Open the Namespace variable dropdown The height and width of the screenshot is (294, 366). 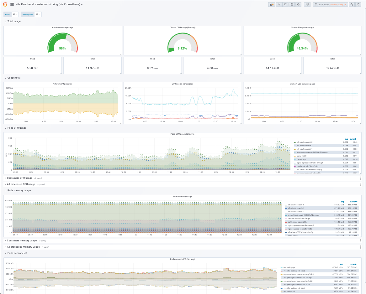(38, 14)
